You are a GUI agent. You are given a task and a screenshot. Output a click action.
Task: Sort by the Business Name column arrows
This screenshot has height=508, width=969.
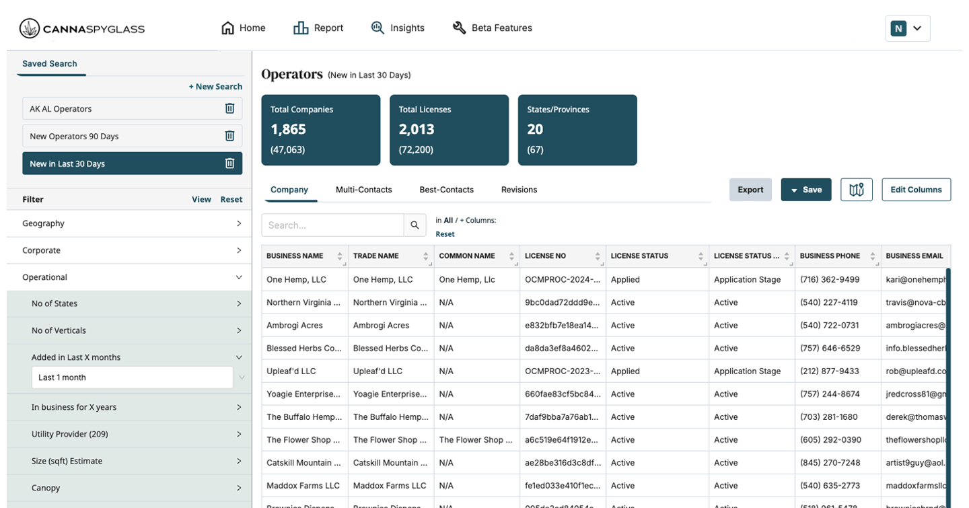click(340, 256)
